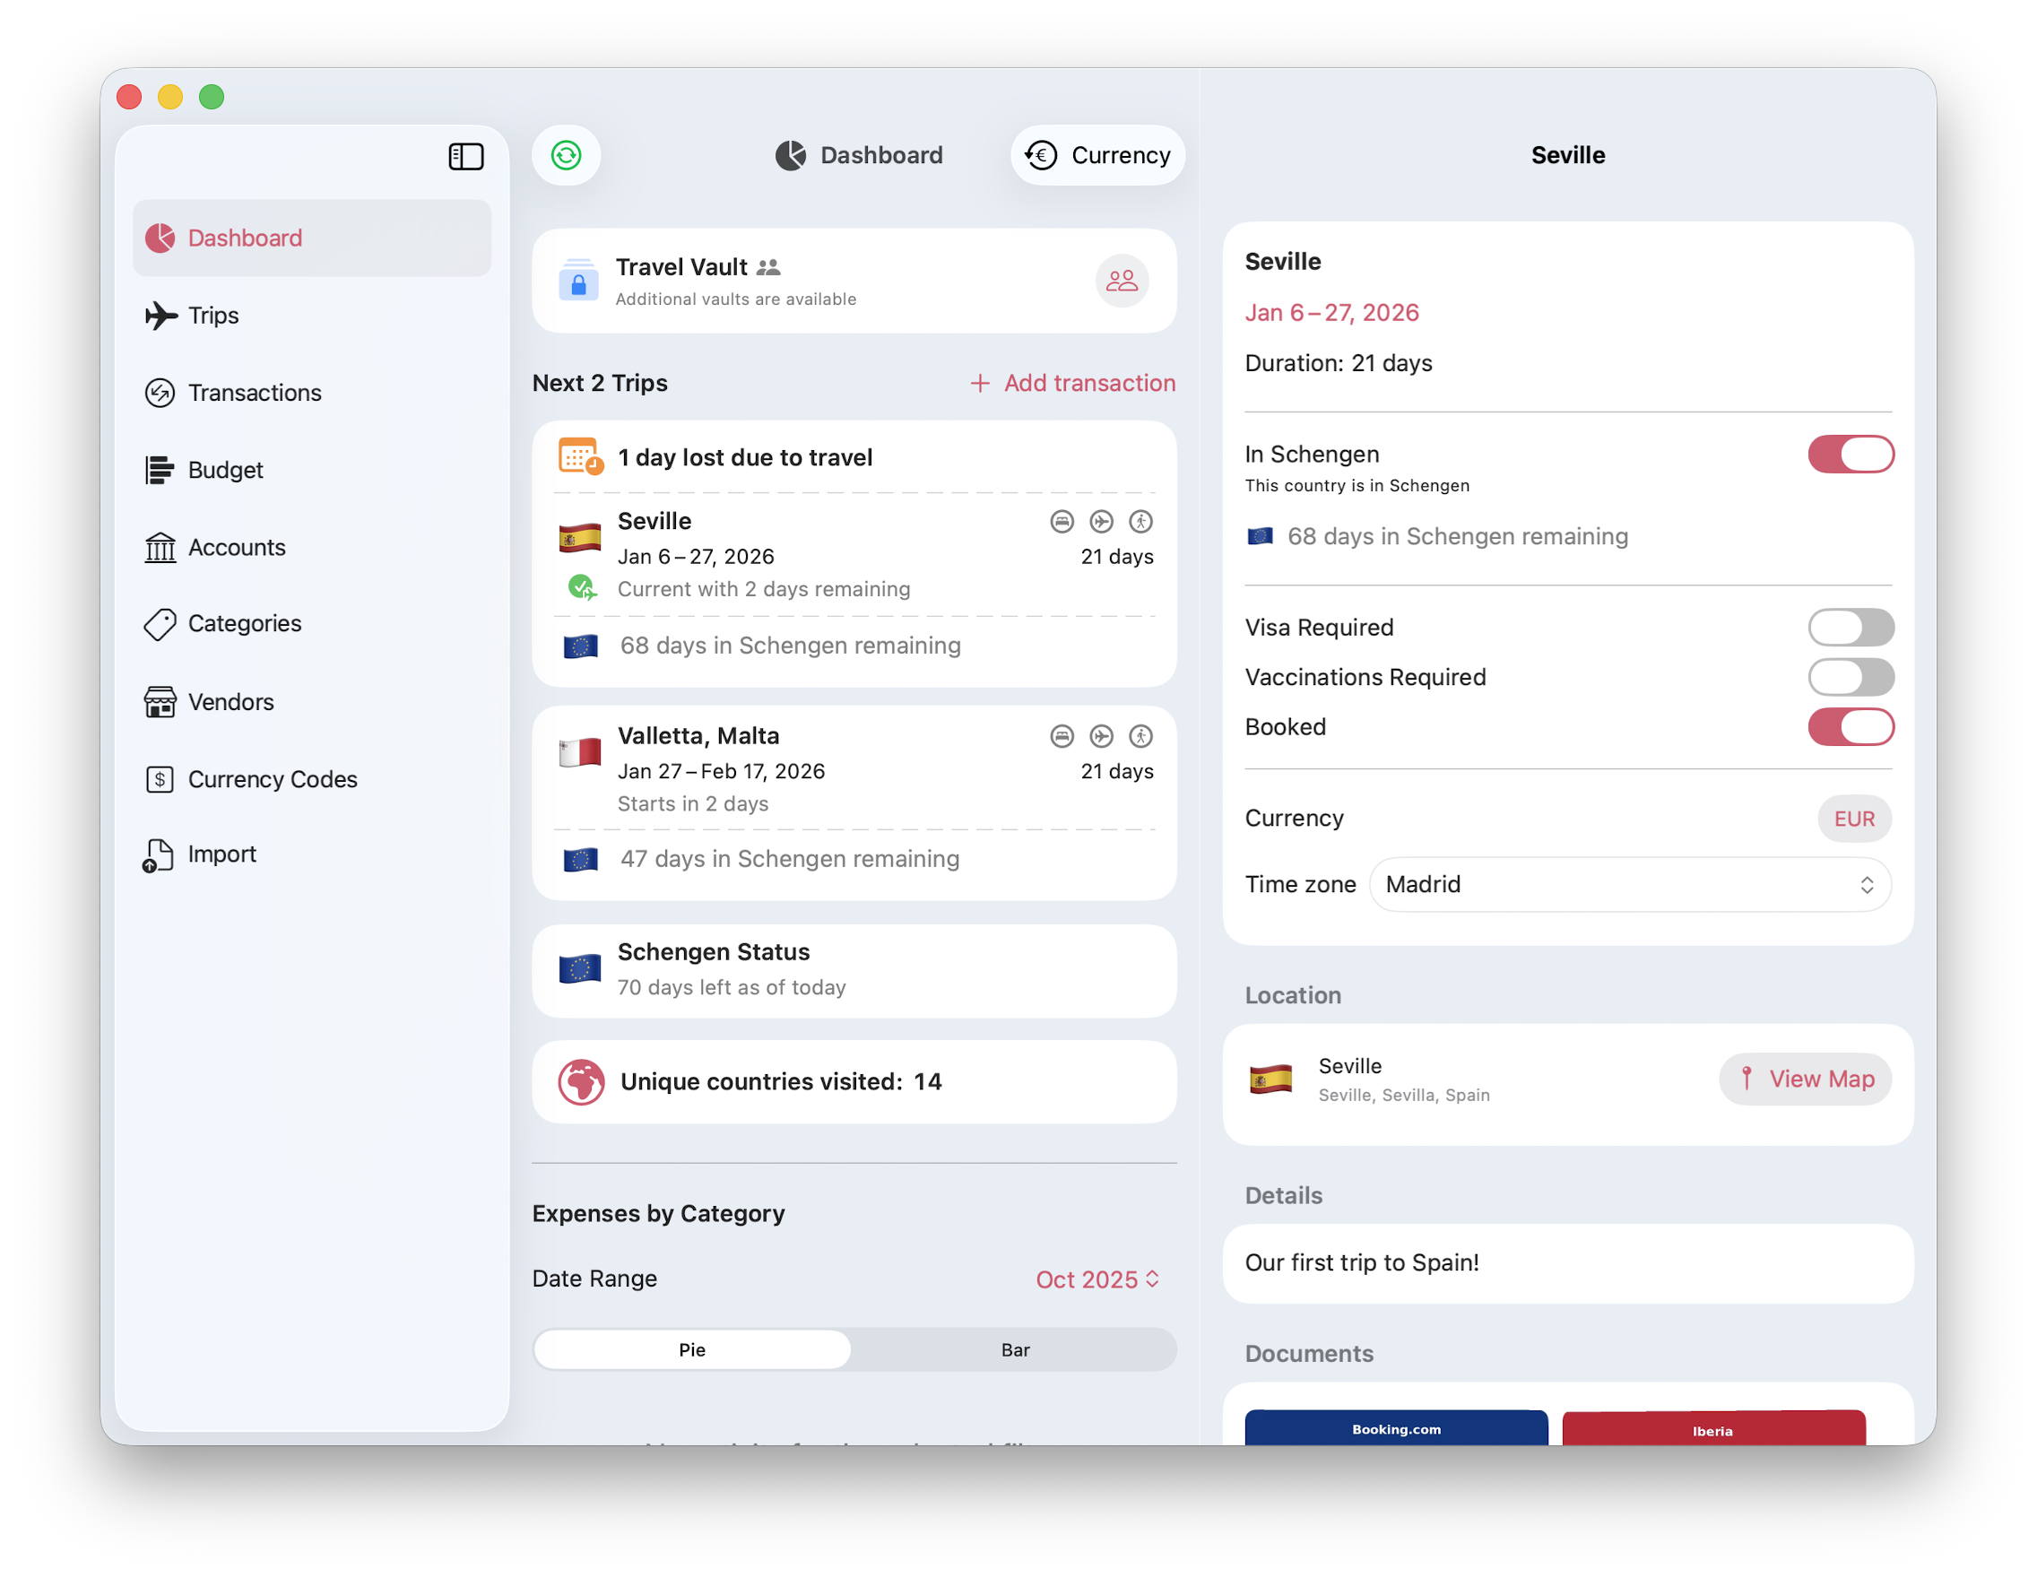Click the green sync refresh icon

[x=566, y=155]
